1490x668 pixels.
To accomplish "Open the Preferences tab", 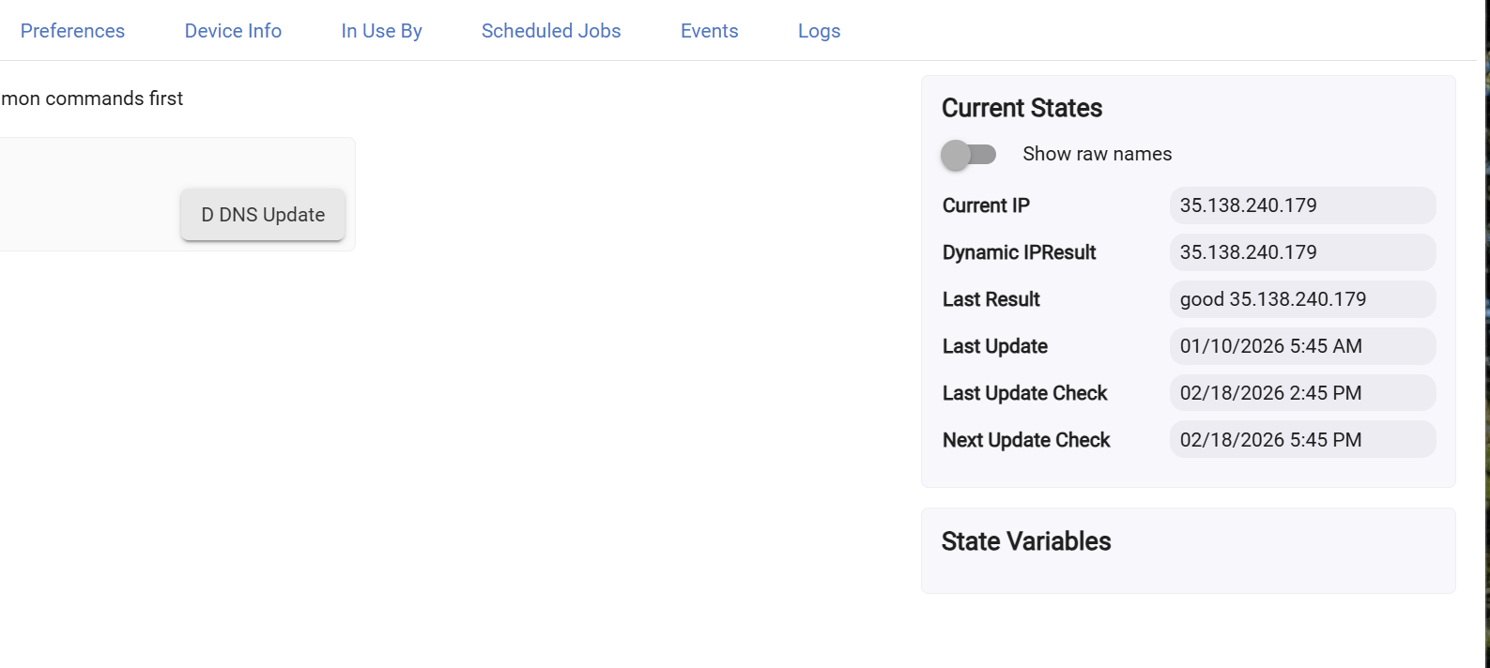I will point(72,31).
